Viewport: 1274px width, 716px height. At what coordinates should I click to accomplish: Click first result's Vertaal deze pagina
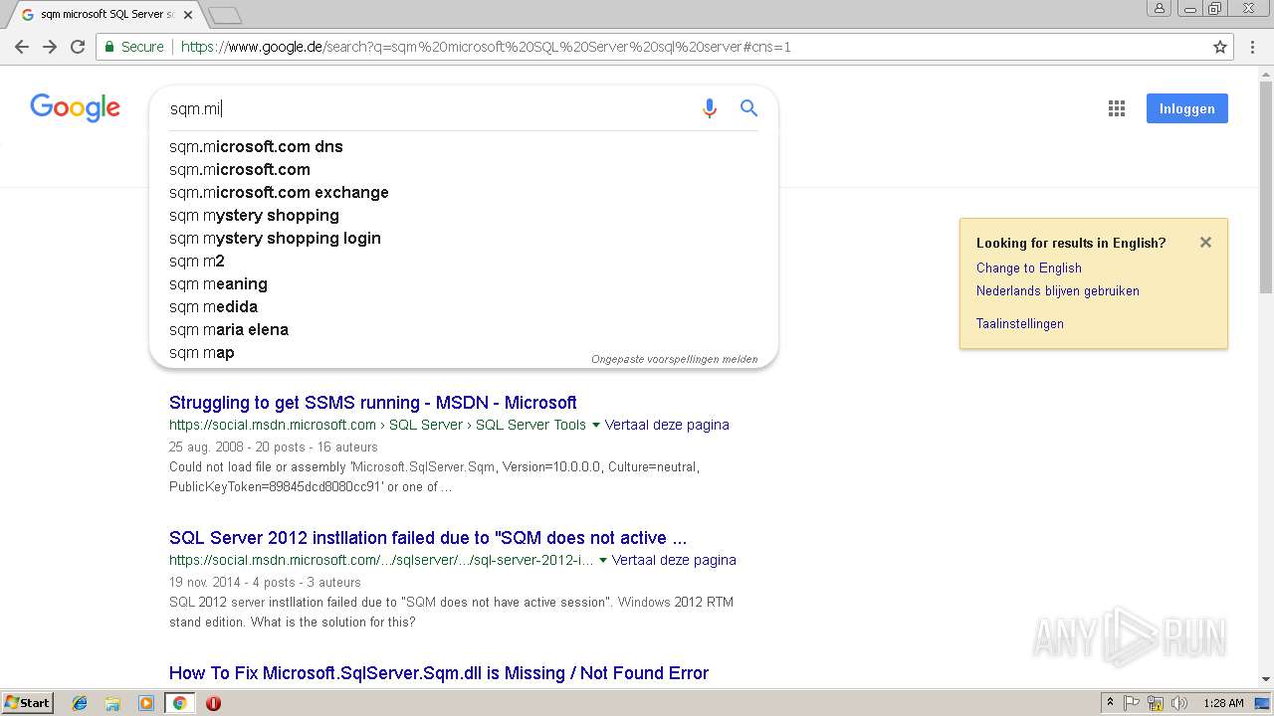click(667, 425)
